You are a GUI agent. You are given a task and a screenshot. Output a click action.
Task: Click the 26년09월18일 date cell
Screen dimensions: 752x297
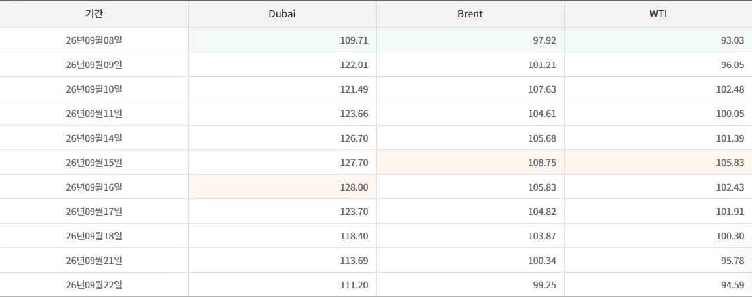click(x=94, y=236)
